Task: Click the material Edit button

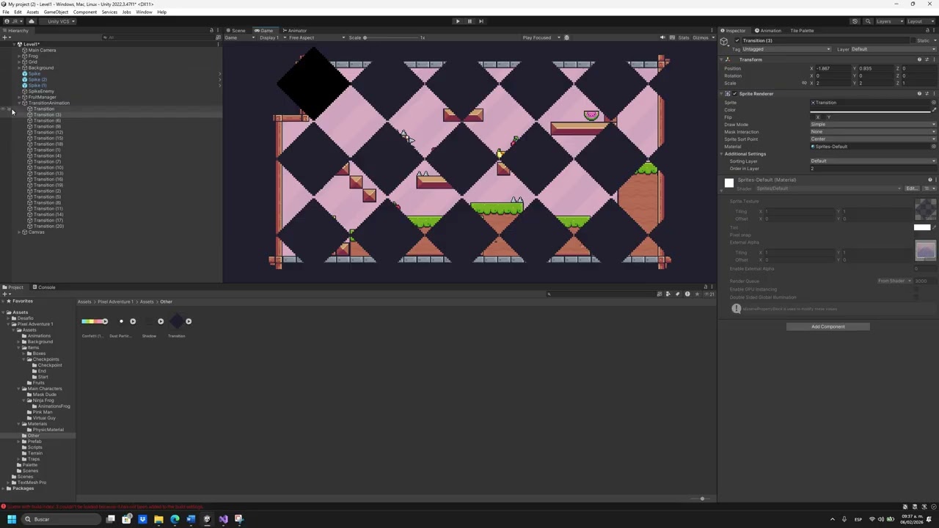Action: 910,188
